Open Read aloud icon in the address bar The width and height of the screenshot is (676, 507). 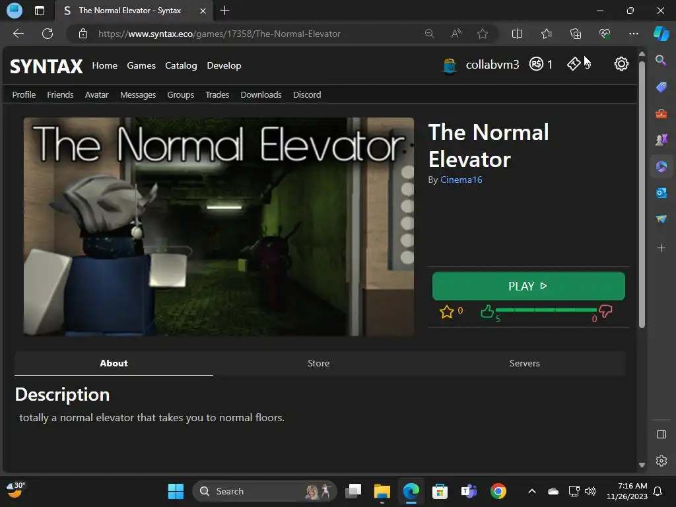pos(456,34)
